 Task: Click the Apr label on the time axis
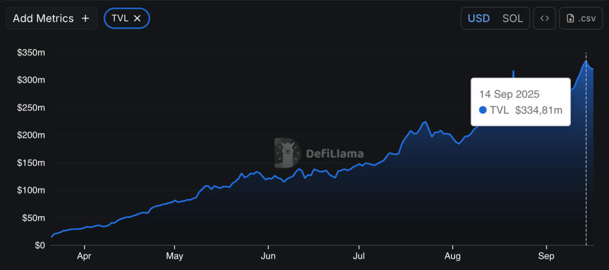(x=85, y=258)
